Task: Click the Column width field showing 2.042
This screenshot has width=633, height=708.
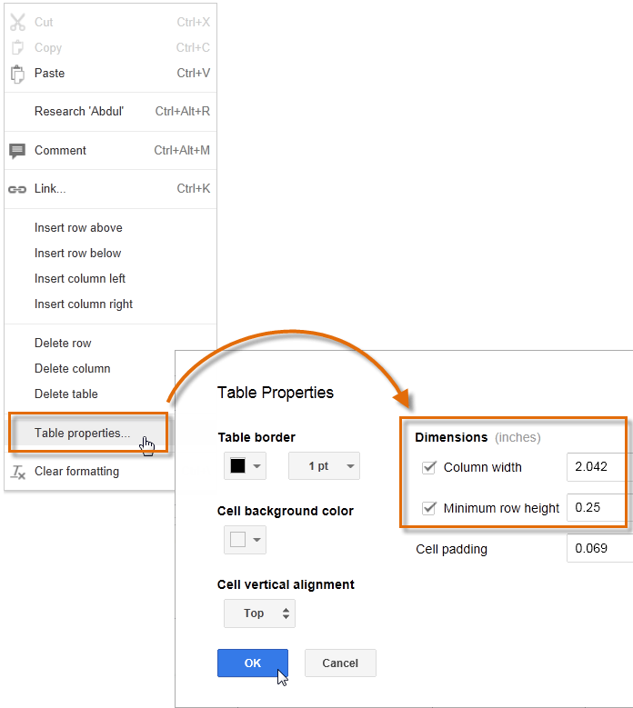Action: coord(599,467)
